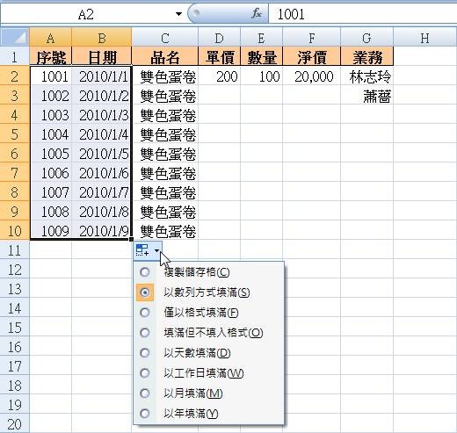Select column A header
Image resolution: width=457 pixels, height=433 pixels.
[50, 38]
